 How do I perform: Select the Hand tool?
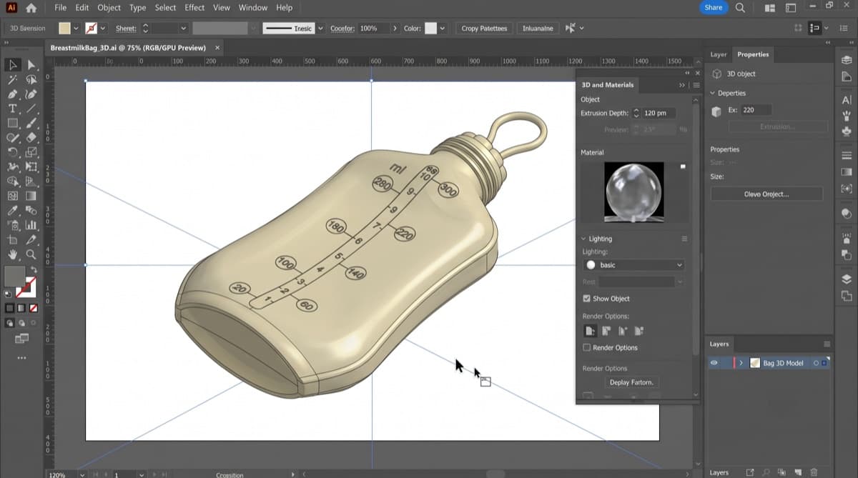12,254
